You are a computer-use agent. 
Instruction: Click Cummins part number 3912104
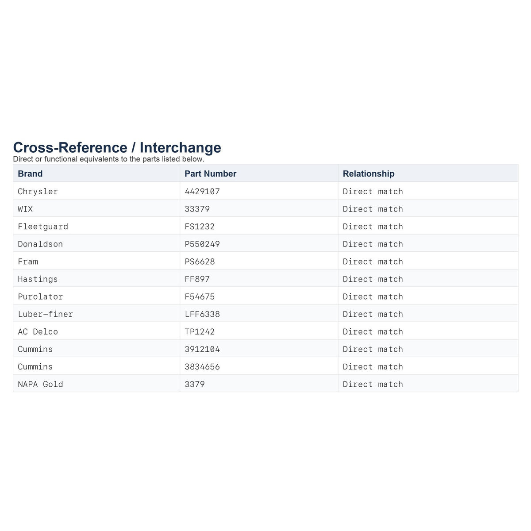(x=202, y=349)
